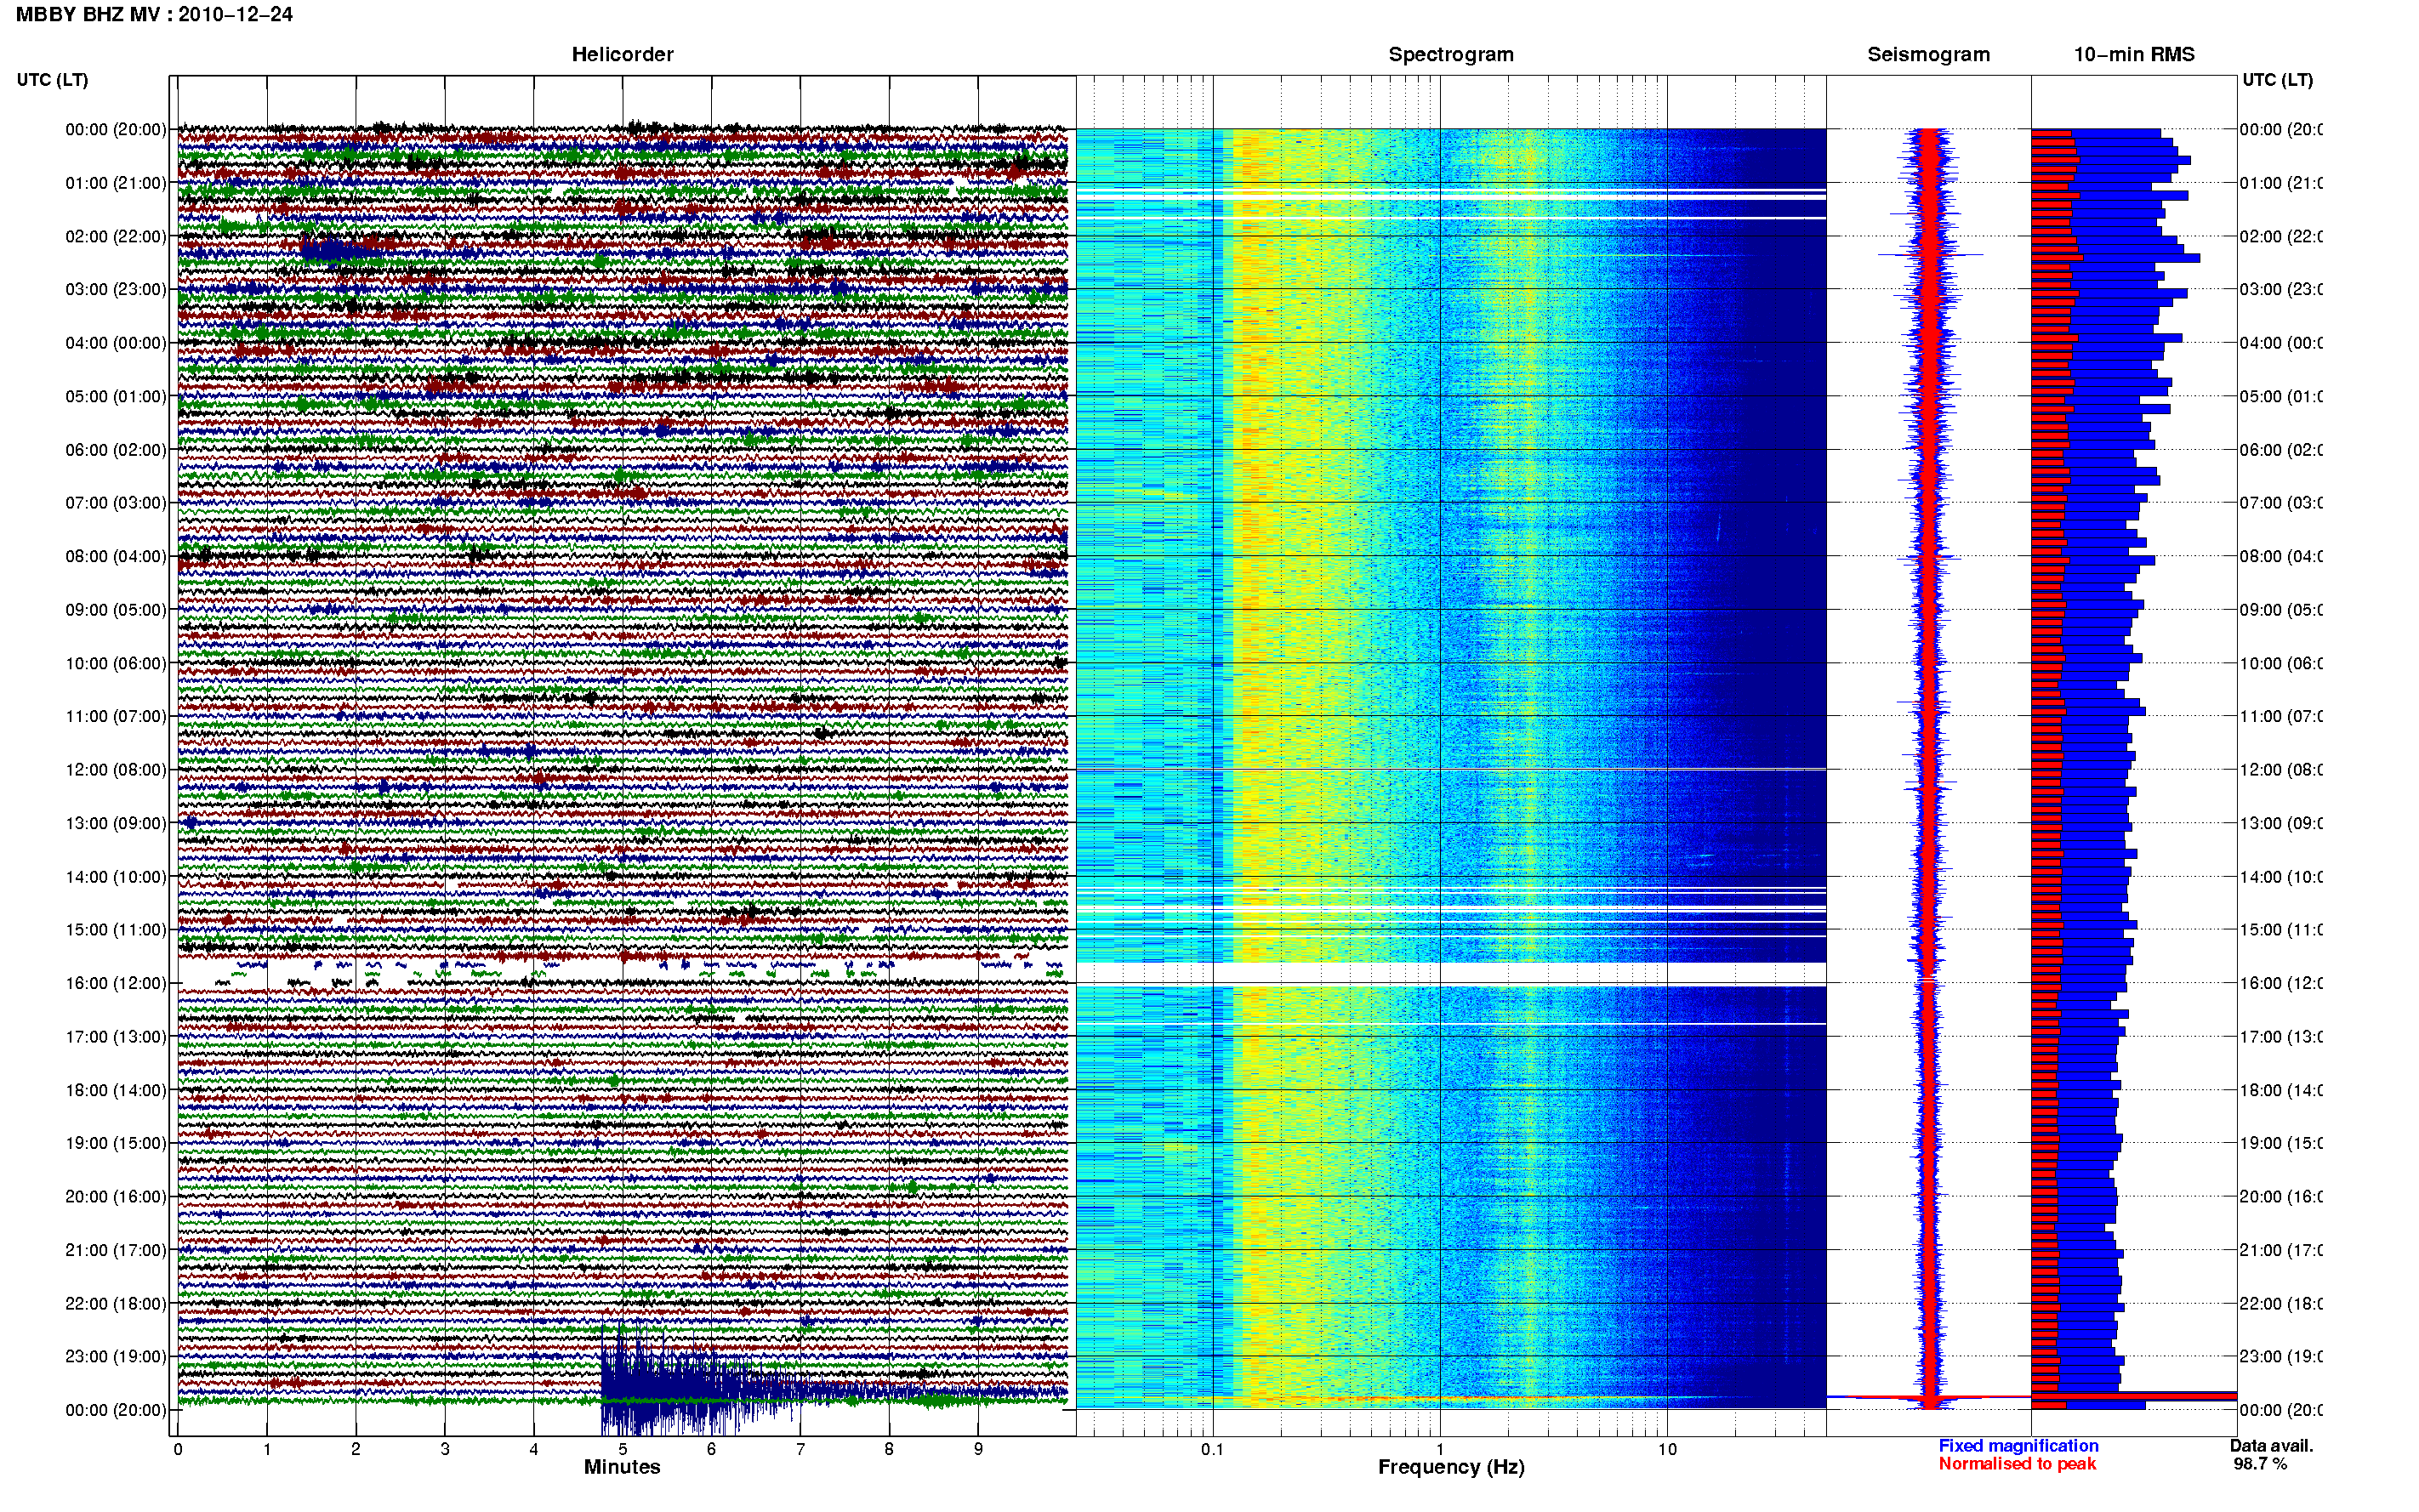Click the Minutes axis label under the helicorder

tap(622, 1467)
